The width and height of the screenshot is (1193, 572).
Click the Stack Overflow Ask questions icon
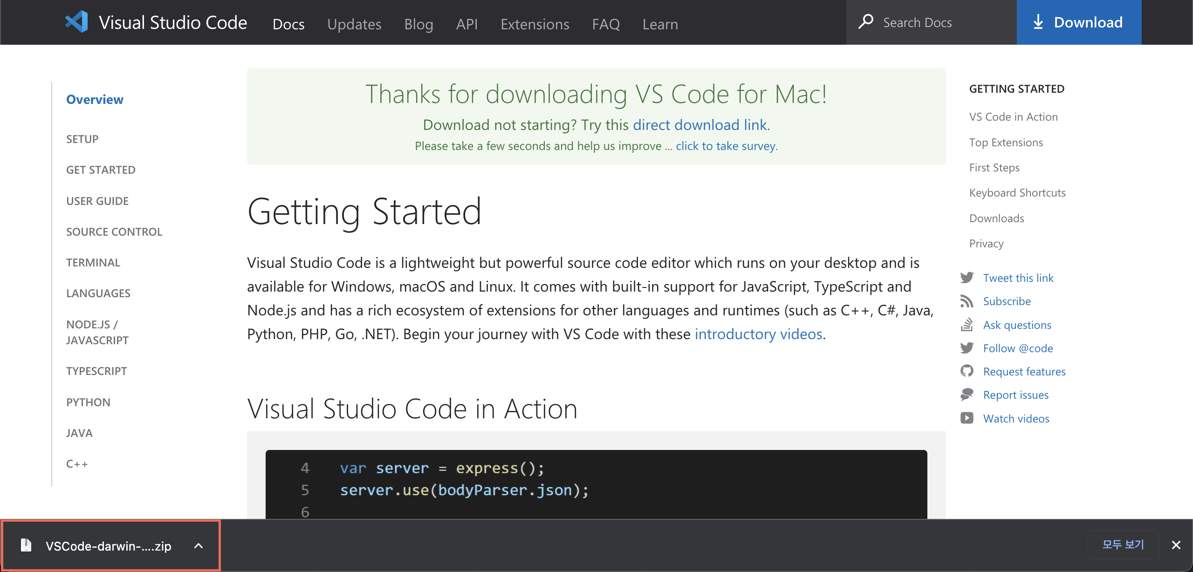tap(967, 324)
